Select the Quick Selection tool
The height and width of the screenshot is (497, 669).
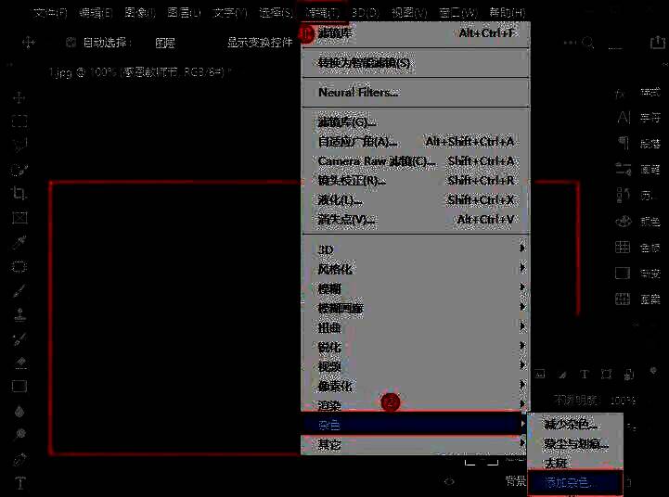click(19, 170)
